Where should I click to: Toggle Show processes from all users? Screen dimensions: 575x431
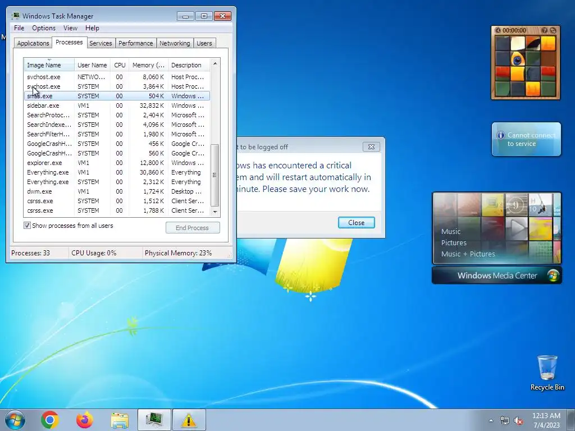[x=27, y=226]
